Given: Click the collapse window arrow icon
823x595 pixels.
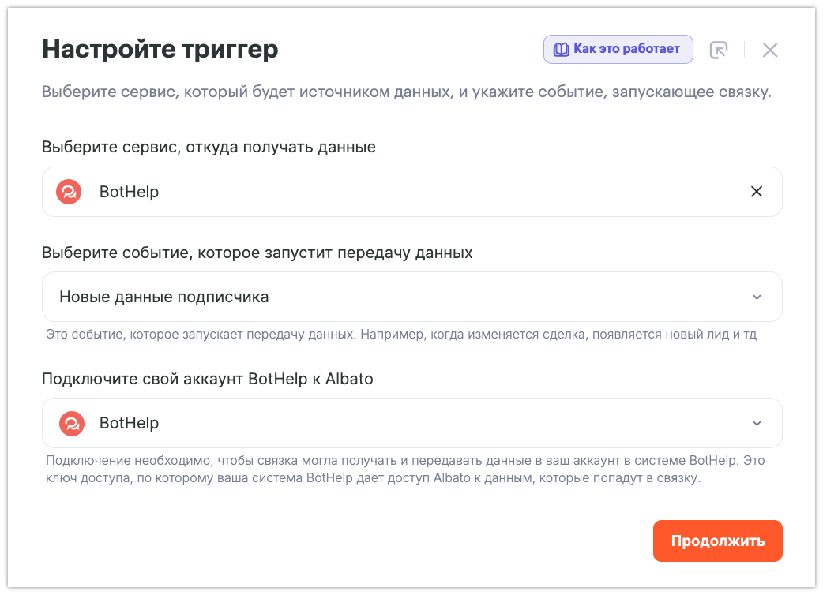Looking at the screenshot, I should point(718,50).
